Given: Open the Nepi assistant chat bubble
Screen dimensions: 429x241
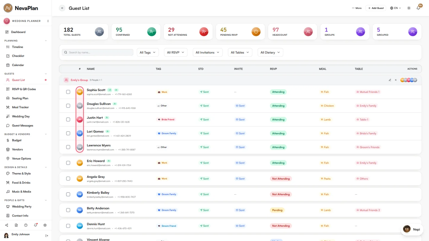Looking at the screenshot, I should [x=411, y=229].
